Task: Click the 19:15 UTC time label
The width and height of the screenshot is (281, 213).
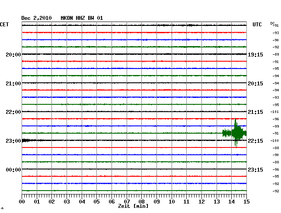Action: pyautogui.click(x=255, y=54)
